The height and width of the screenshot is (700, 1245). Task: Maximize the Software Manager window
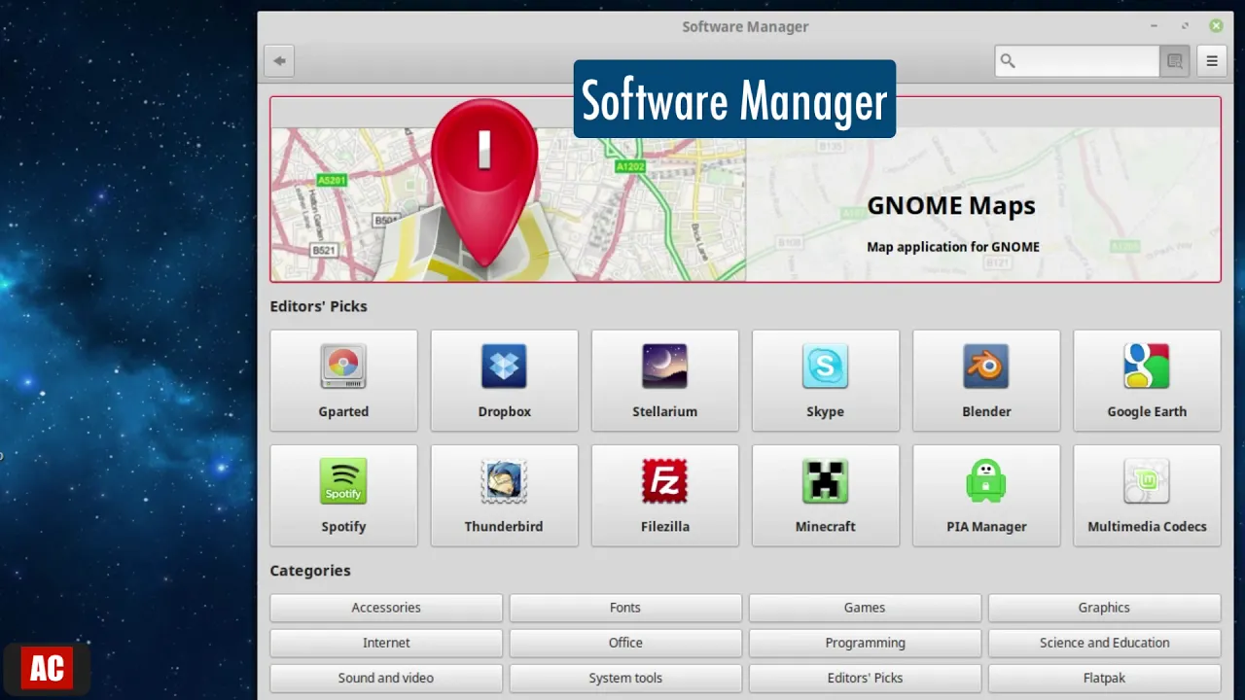point(1185,26)
